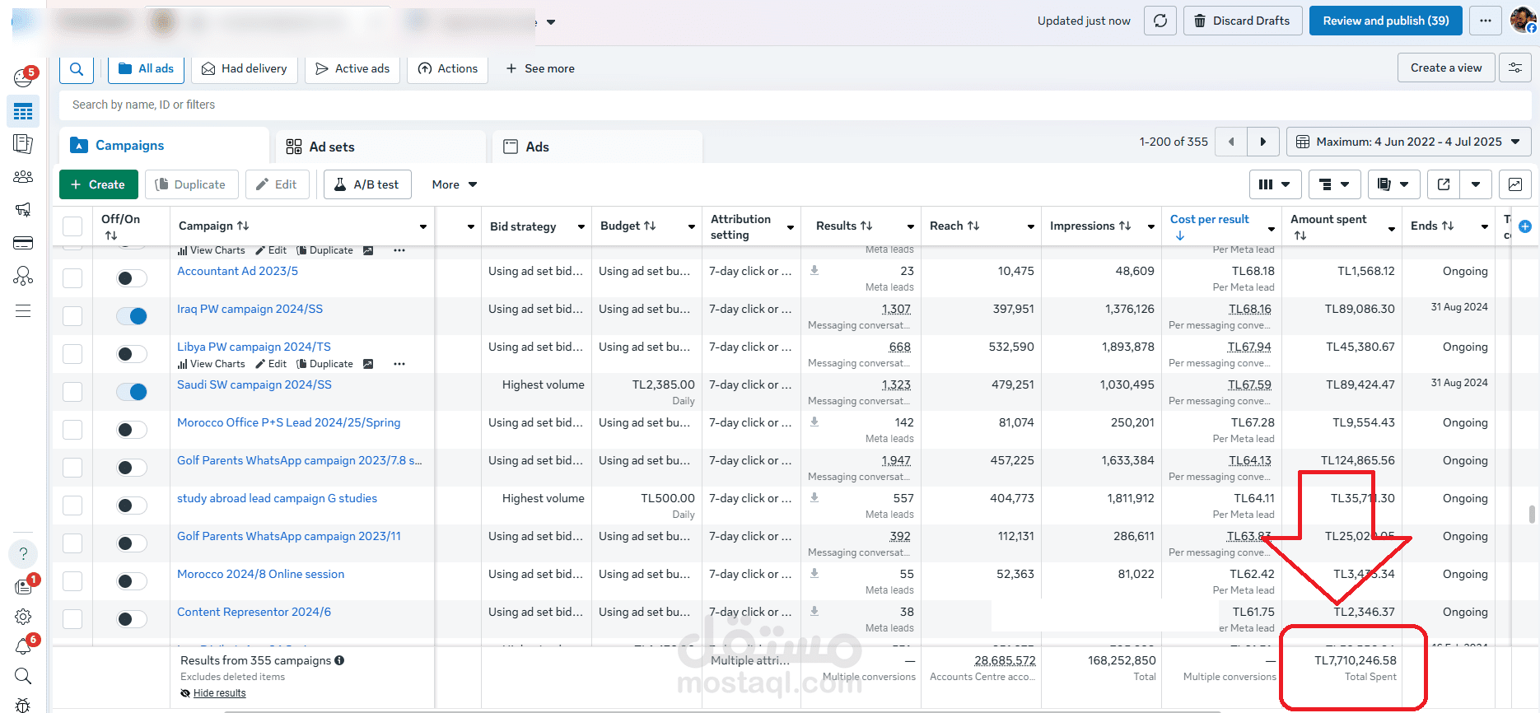Viewport: 1540px width, 713px height.
Task: Open the account selector dropdown at top
Action: 551,22
